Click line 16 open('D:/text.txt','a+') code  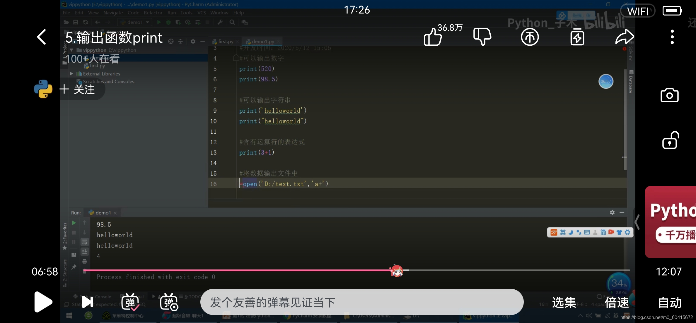coord(284,184)
